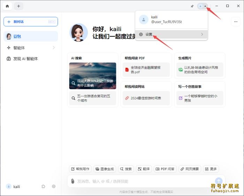Viewport: 244px width, 196px height.
Task: Click the 图像生成 skill chip
Action: click(105, 169)
